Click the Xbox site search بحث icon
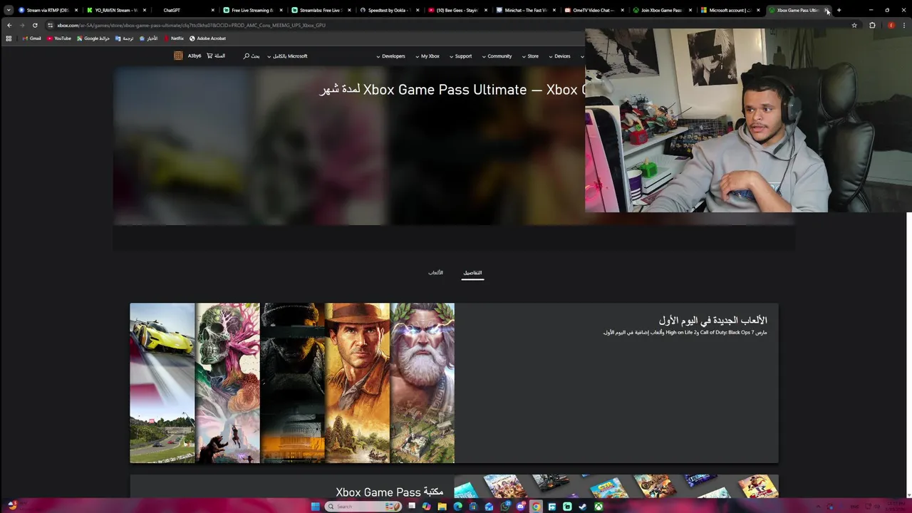The image size is (912, 513). pyautogui.click(x=252, y=56)
